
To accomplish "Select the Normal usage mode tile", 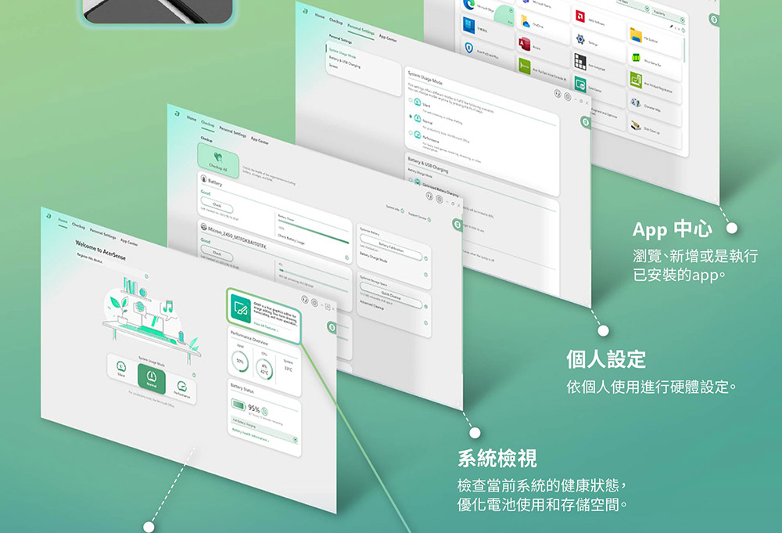I will [151, 377].
